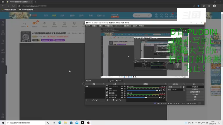223x125 pixels.
Task: Hide the 窗口采集 source with its eye icon
Action: click(122, 93)
